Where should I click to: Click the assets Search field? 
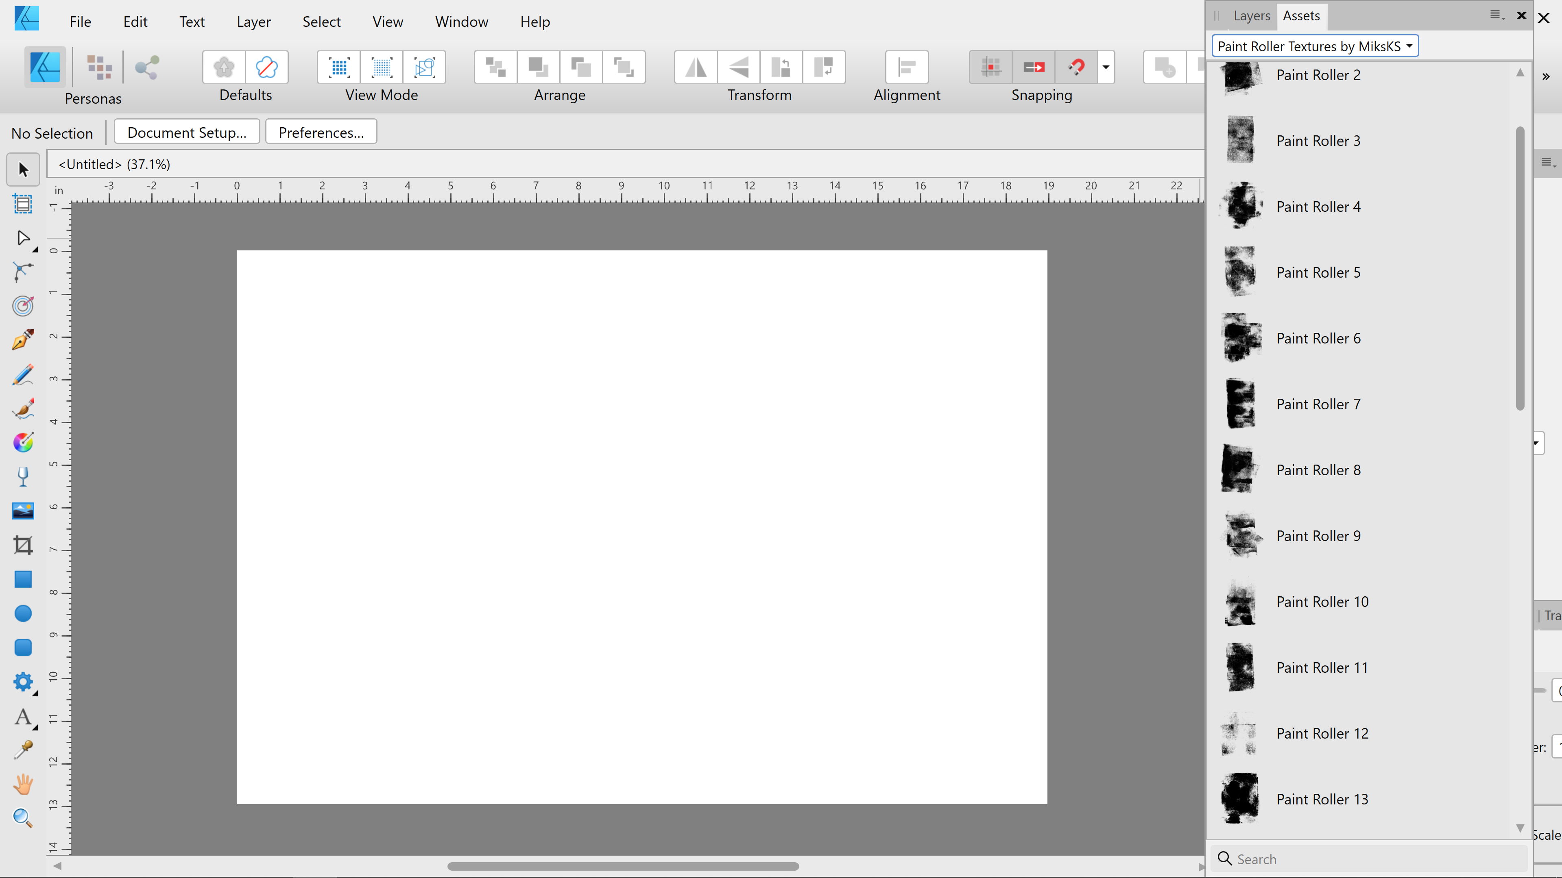pyautogui.click(x=1368, y=858)
